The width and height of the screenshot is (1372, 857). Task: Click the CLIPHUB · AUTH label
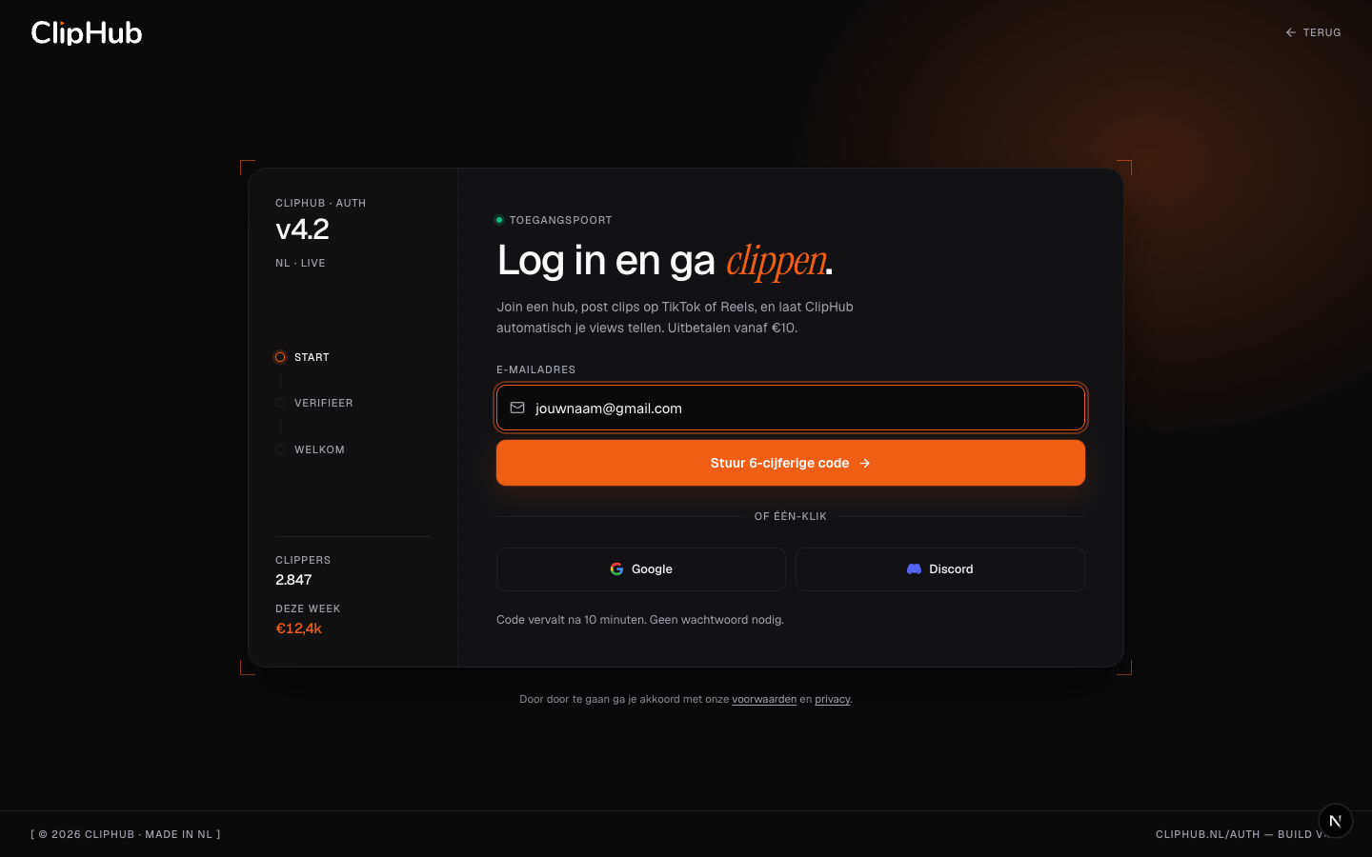click(321, 203)
